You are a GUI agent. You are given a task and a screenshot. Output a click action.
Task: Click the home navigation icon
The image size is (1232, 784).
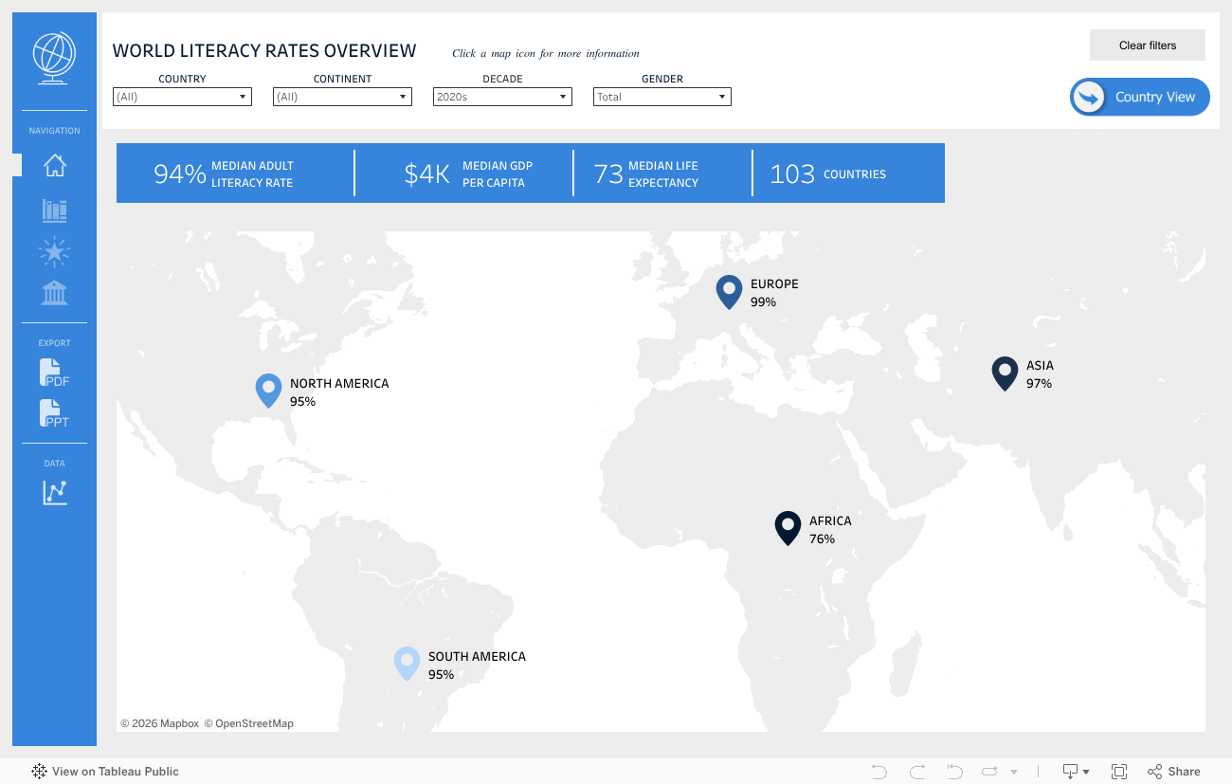pos(55,165)
